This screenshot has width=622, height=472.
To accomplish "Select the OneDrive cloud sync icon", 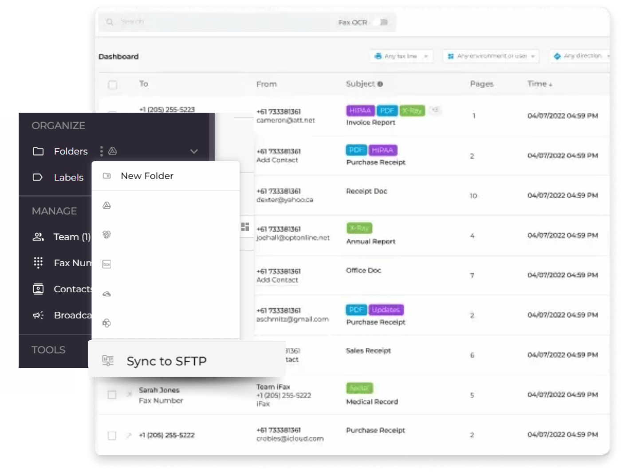I will (x=107, y=293).
